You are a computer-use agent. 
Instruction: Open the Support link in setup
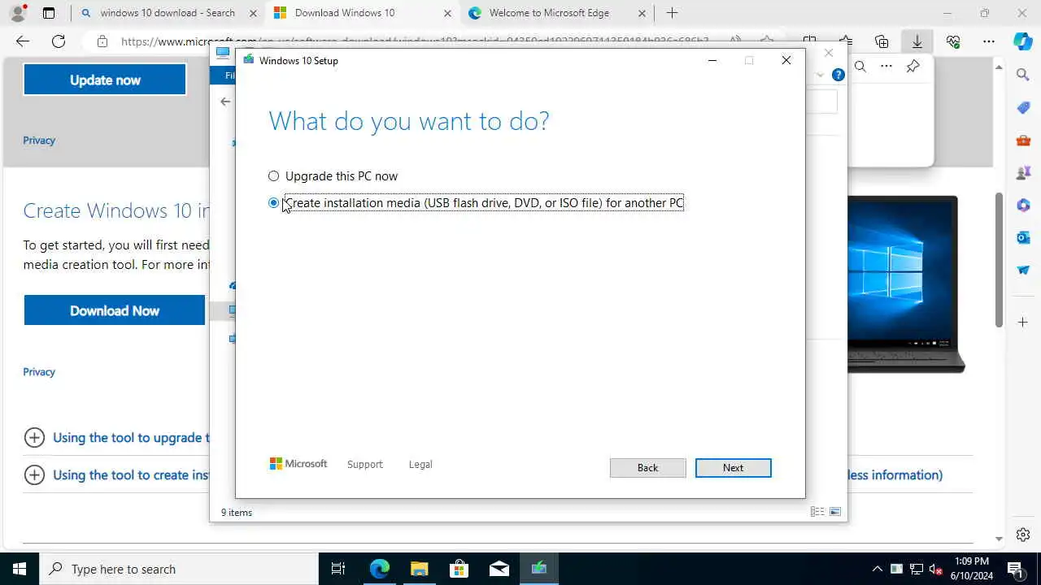tap(364, 465)
